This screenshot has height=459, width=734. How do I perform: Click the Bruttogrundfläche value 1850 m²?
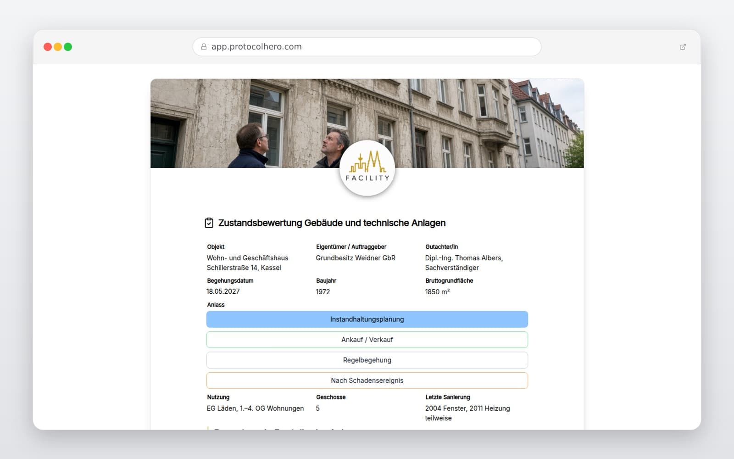pyautogui.click(x=437, y=292)
